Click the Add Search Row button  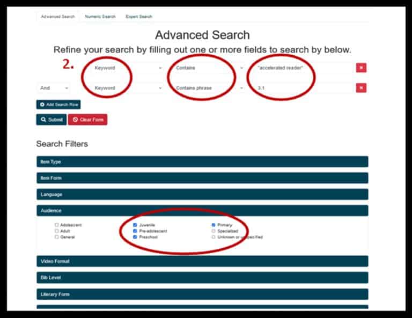58,104
